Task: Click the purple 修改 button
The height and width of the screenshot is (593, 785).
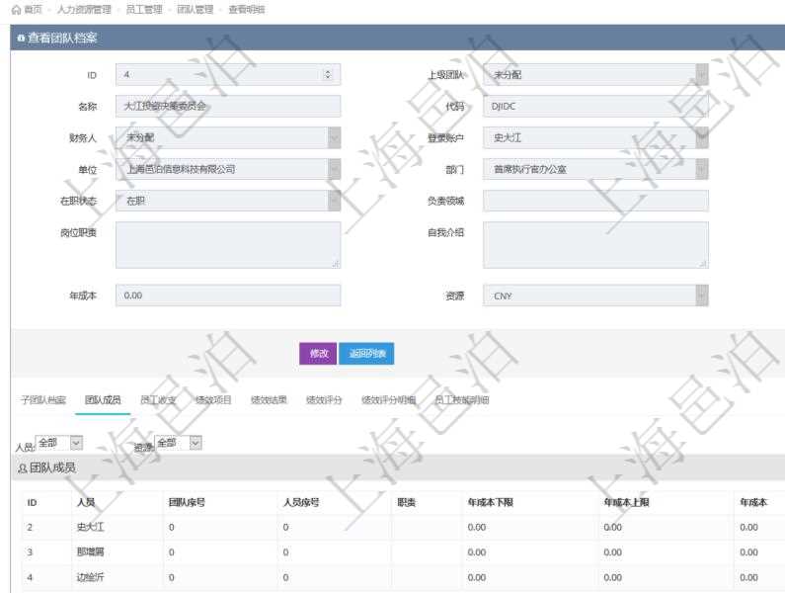Action: [x=318, y=353]
